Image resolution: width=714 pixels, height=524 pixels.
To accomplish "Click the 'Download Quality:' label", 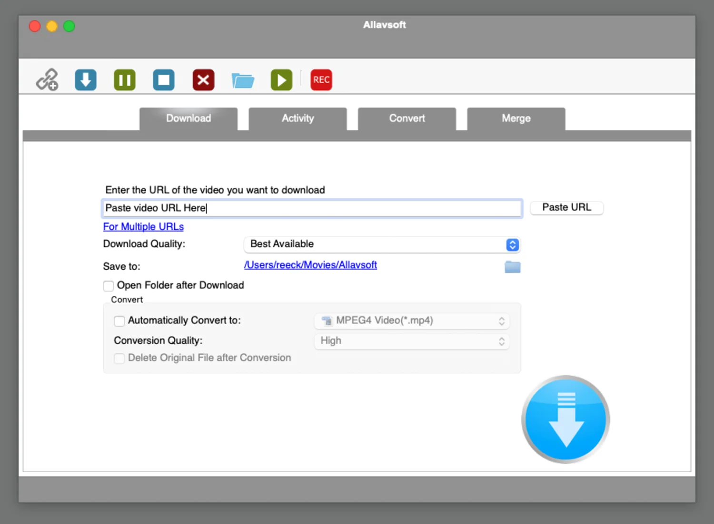I will [144, 244].
